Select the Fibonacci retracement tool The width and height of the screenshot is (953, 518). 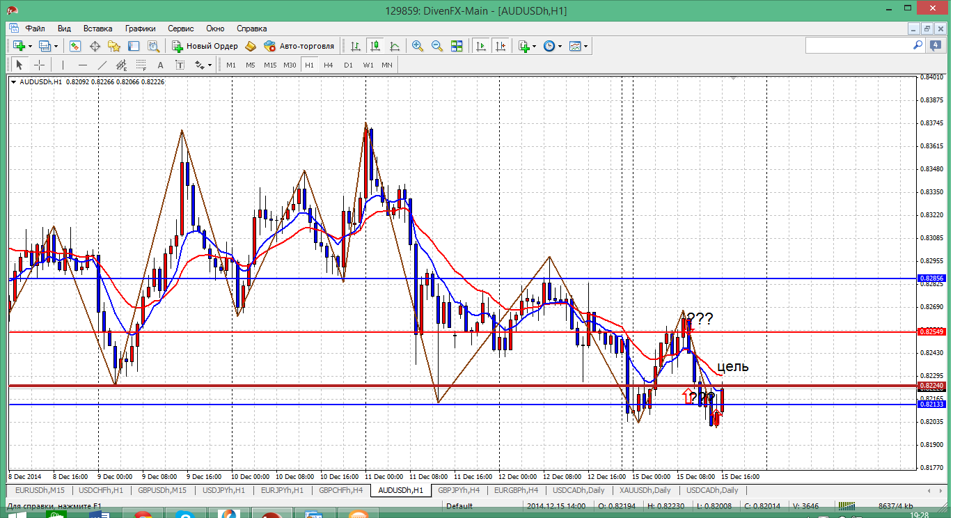pyautogui.click(x=141, y=65)
